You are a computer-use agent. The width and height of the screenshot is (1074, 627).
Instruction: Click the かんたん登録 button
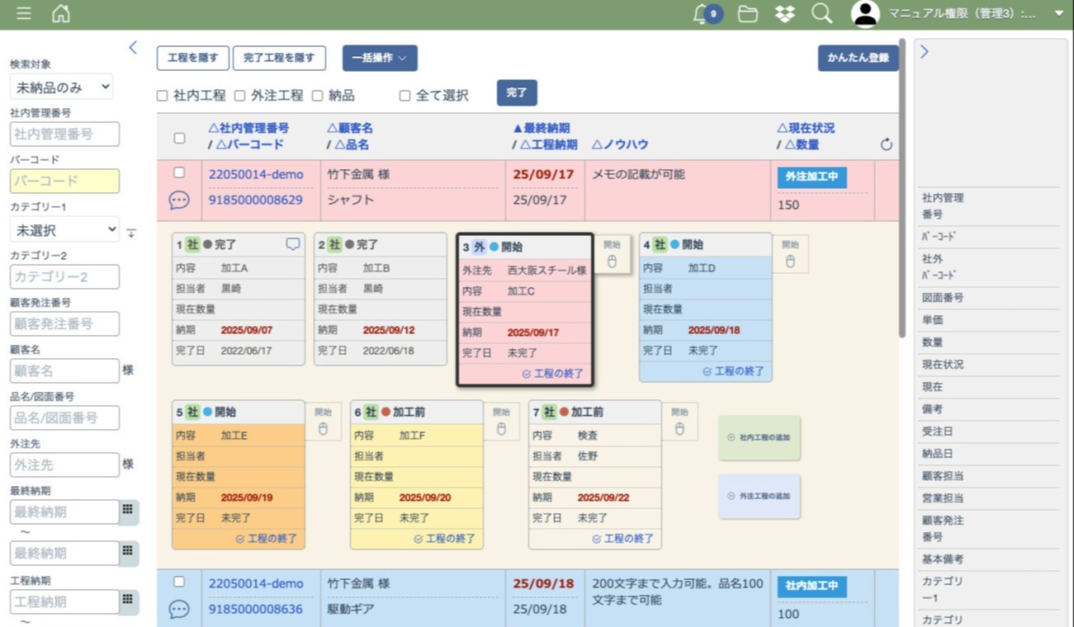click(x=858, y=58)
